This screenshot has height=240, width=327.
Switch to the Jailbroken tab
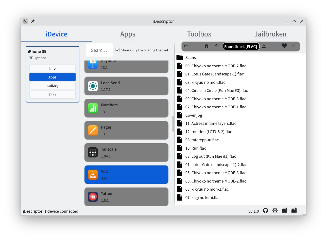(270, 34)
